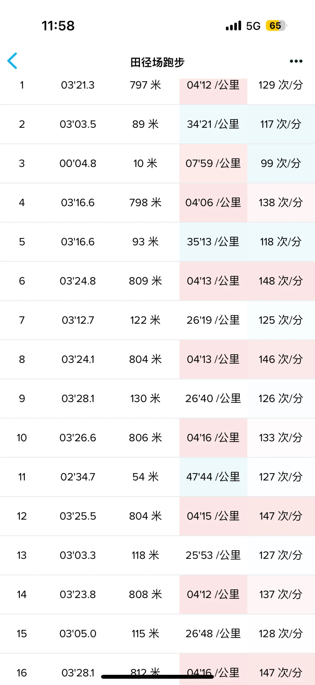Tap the 34'21 /公里 pace cell

point(213,124)
